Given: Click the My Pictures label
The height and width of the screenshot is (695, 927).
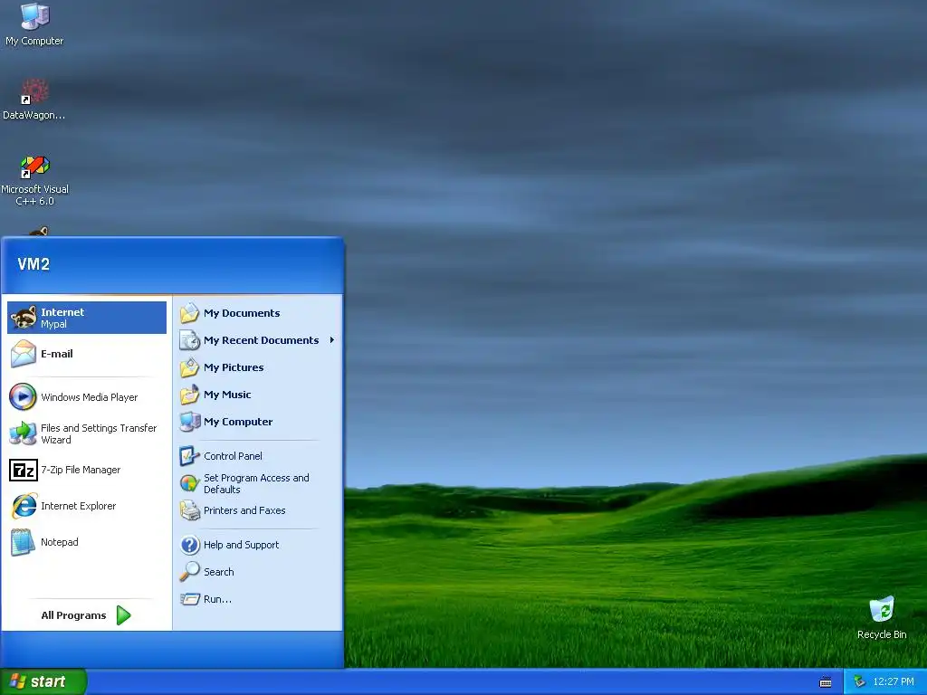Looking at the screenshot, I should [234, 367].
